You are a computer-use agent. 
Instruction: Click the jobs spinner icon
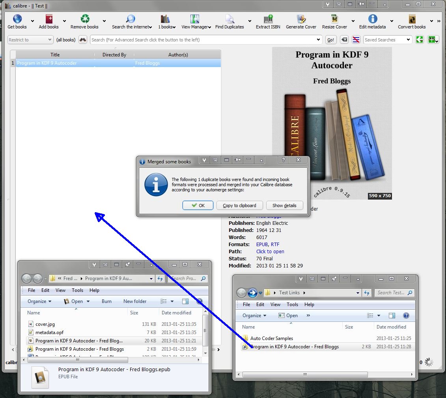(429, 362)
